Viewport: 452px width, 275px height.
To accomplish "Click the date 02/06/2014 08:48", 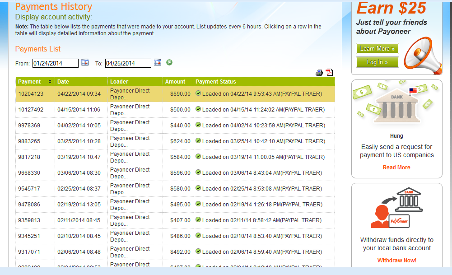I will click(x=79, y=252).
